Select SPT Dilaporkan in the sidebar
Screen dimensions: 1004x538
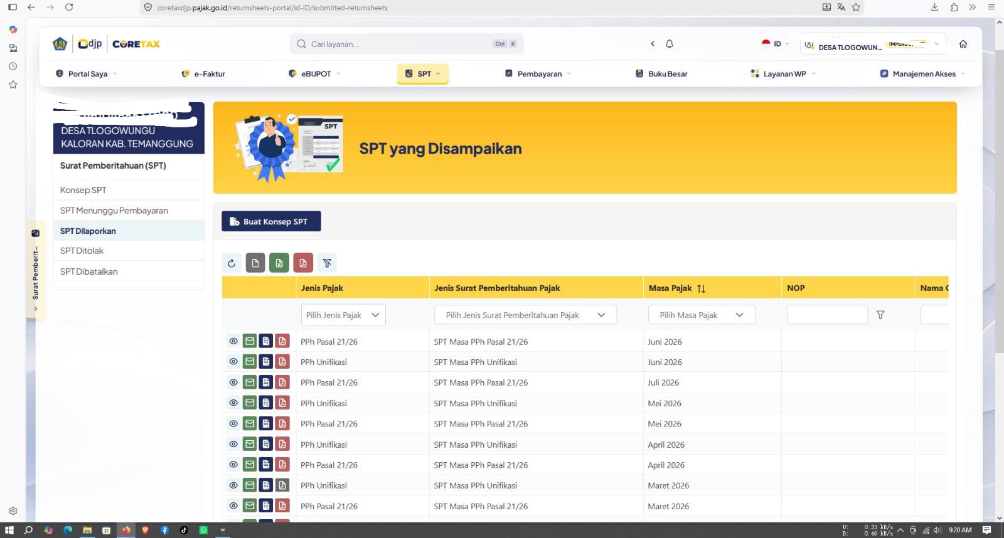(129, 231)
